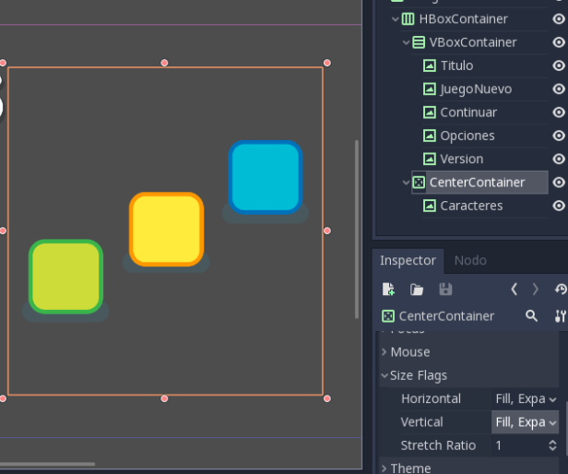Image resolution: width=568 pixels, height=474 pixels.
Task: Click the HBoxContainer node icon
Action: point(408,18)
